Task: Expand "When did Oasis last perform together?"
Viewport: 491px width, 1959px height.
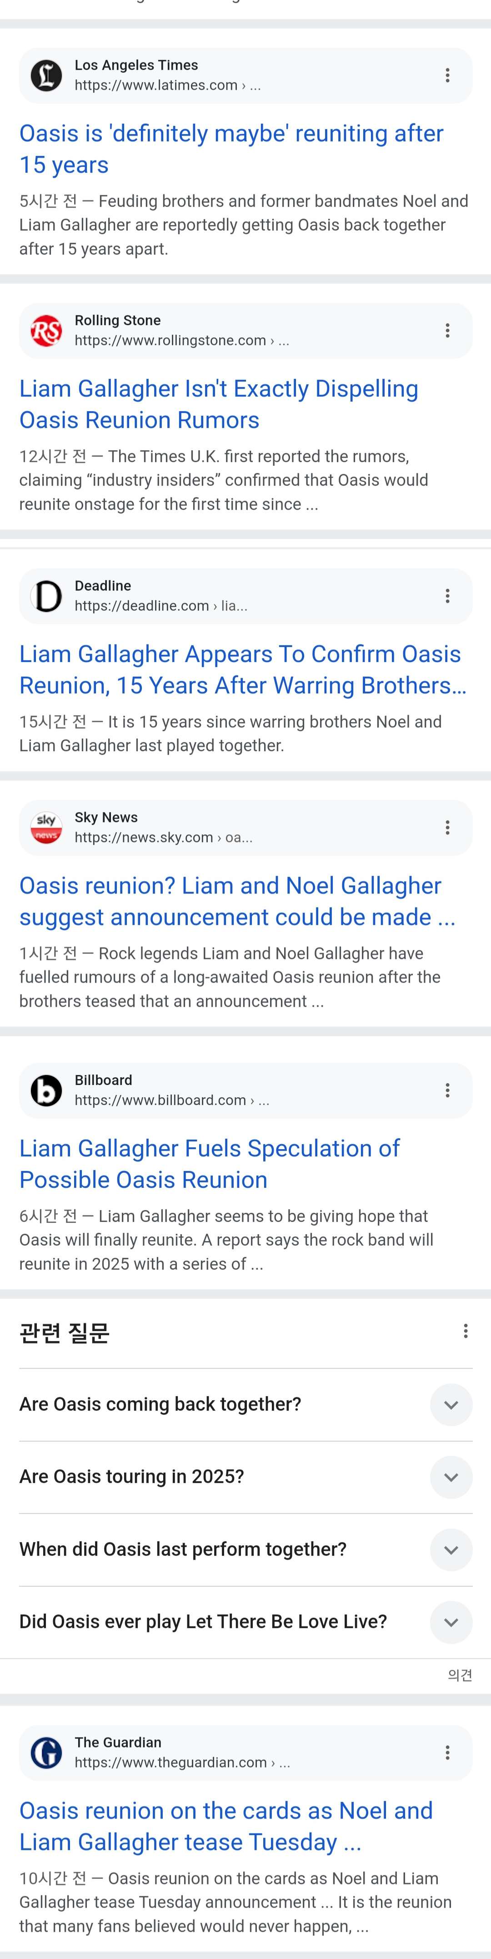Action: [x=451, y=1550]
